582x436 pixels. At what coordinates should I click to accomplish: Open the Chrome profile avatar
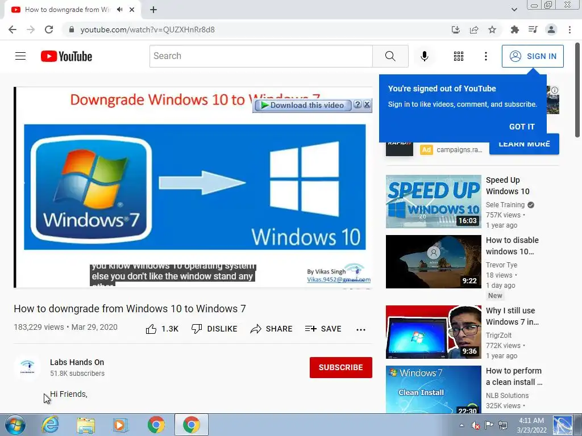[x=551, y=30]
